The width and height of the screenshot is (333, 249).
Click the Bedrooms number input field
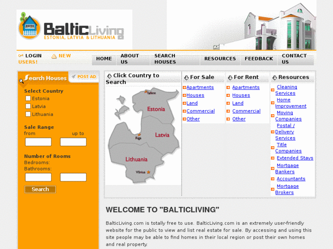tap(38, 177)
